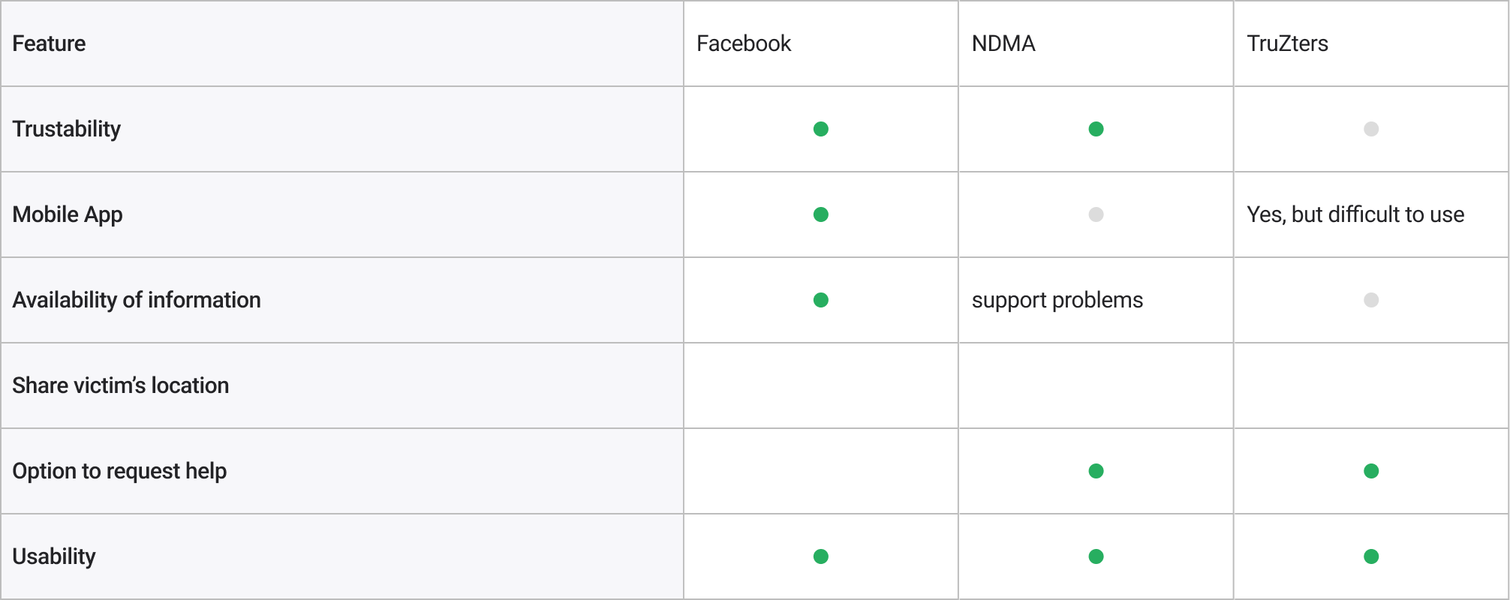
Task: Click NDMA's Option to request help dot
Action: tap(1096, 471)
